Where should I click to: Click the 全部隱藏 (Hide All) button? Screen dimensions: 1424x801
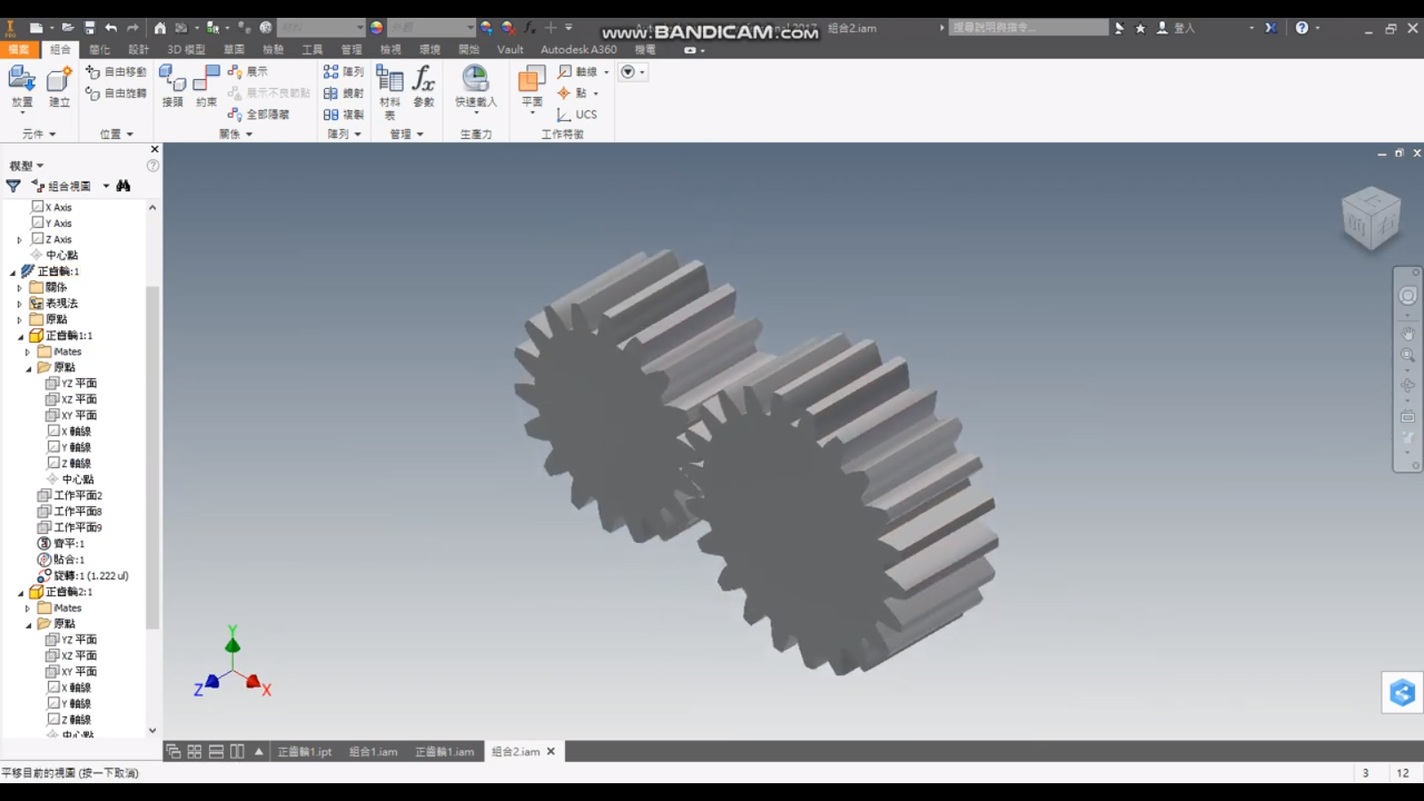(x=259, y=115)
